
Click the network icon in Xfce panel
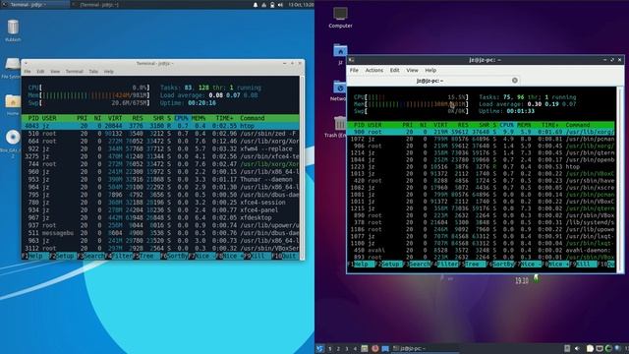coord(263,5)
